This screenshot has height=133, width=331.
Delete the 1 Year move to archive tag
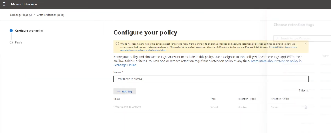(305, 107)
